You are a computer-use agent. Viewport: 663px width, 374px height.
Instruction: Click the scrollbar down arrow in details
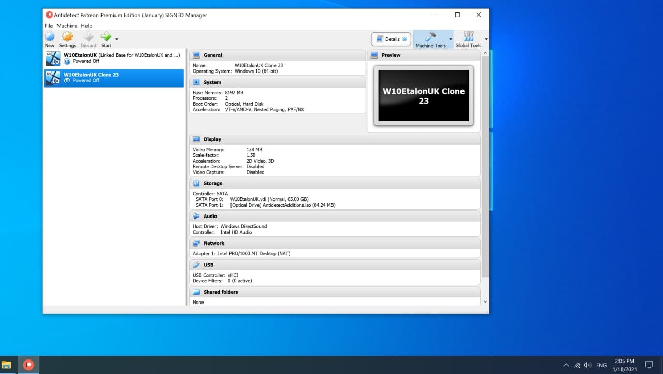pyautogui.click(x=485, y=302)
